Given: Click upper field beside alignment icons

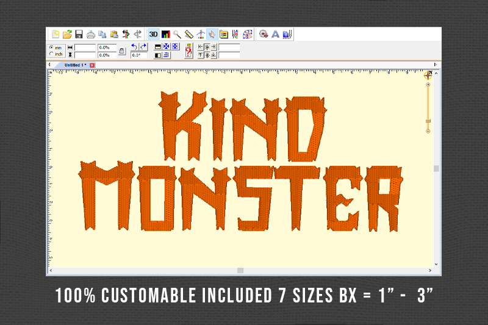Looking at the screenshot, I should click(229, 48).
